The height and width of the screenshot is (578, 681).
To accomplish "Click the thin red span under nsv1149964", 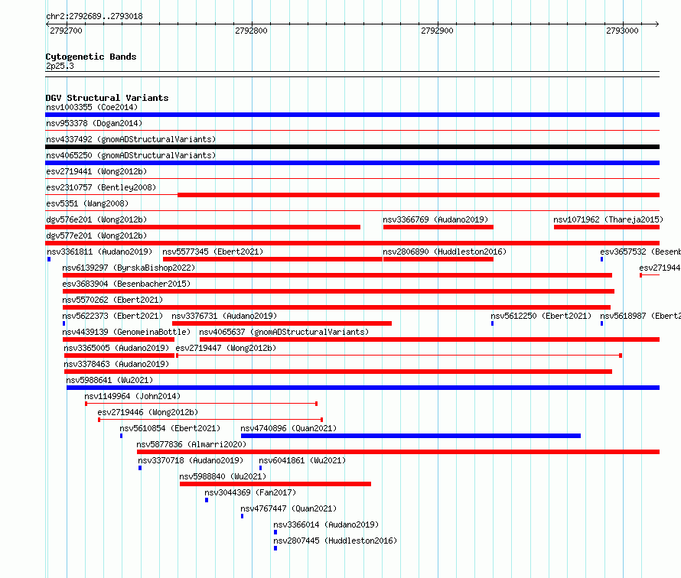I will point(201,404).
